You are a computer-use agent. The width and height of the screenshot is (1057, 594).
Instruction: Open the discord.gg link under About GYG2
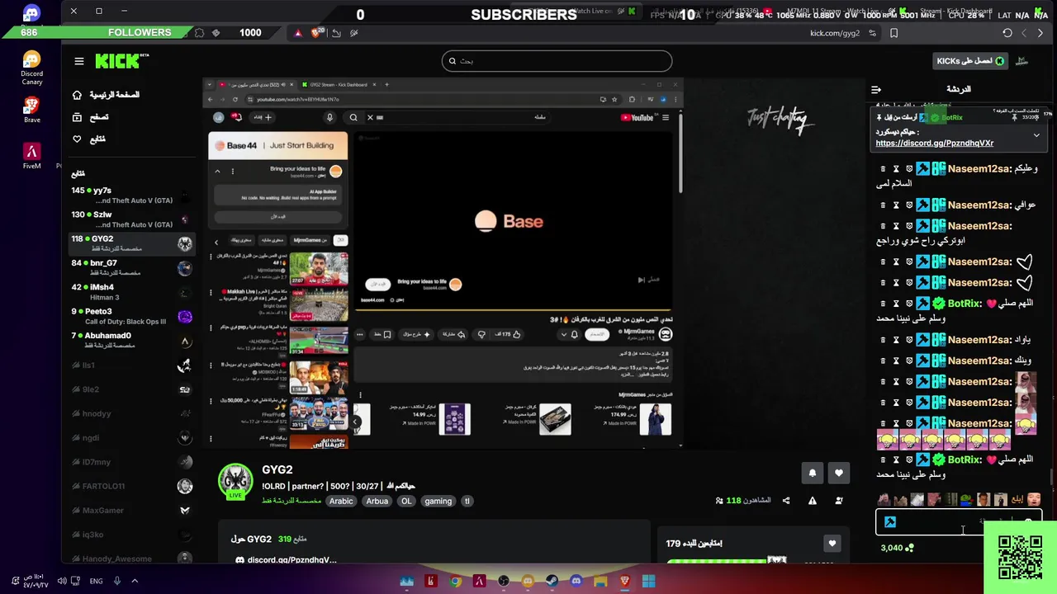point(292,560)
